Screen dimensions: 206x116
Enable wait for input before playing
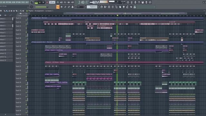(x=61, y=2)
